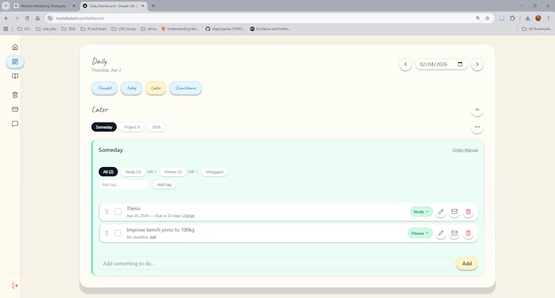Open the calendar picker icon in date field
This screenshot has height=298, width=555.
[x=460, y=64]
